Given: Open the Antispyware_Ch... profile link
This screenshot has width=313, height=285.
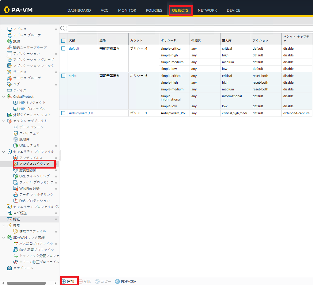Looking at the screenshot, I should pyautogui.click(x=82, y=113).
